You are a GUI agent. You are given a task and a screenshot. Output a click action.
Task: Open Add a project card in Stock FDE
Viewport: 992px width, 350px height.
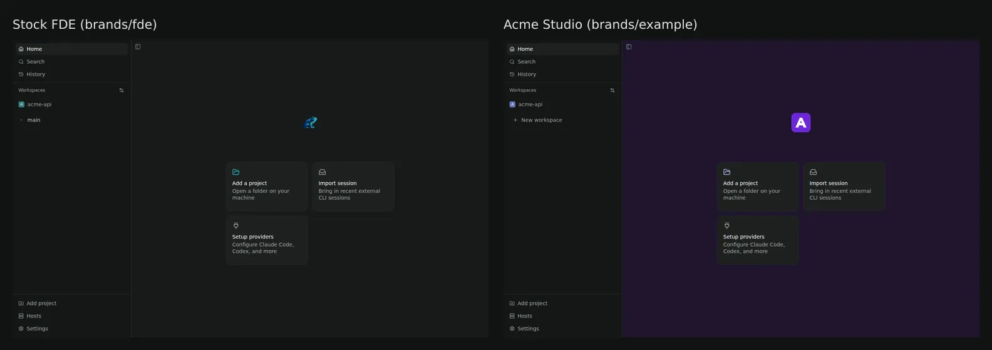(x=267, y=186)
